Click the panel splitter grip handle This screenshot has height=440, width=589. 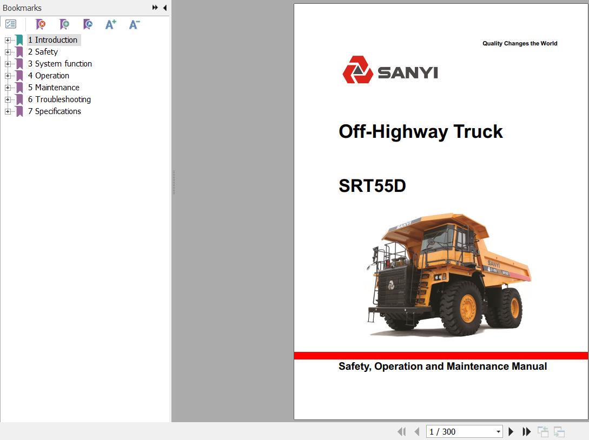pos(174,183)
